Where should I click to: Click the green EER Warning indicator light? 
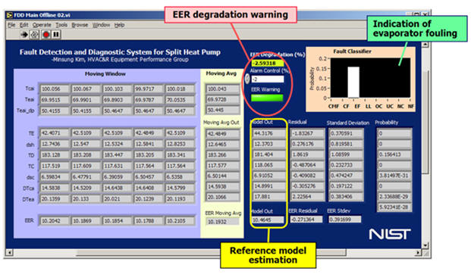(267, 98)
